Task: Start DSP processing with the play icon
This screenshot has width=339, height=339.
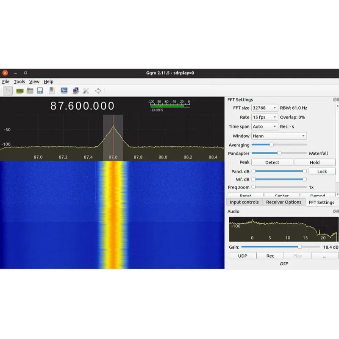Action: (8, 90)
